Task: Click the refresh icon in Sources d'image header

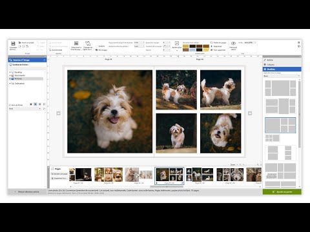Action: [45, 60]
